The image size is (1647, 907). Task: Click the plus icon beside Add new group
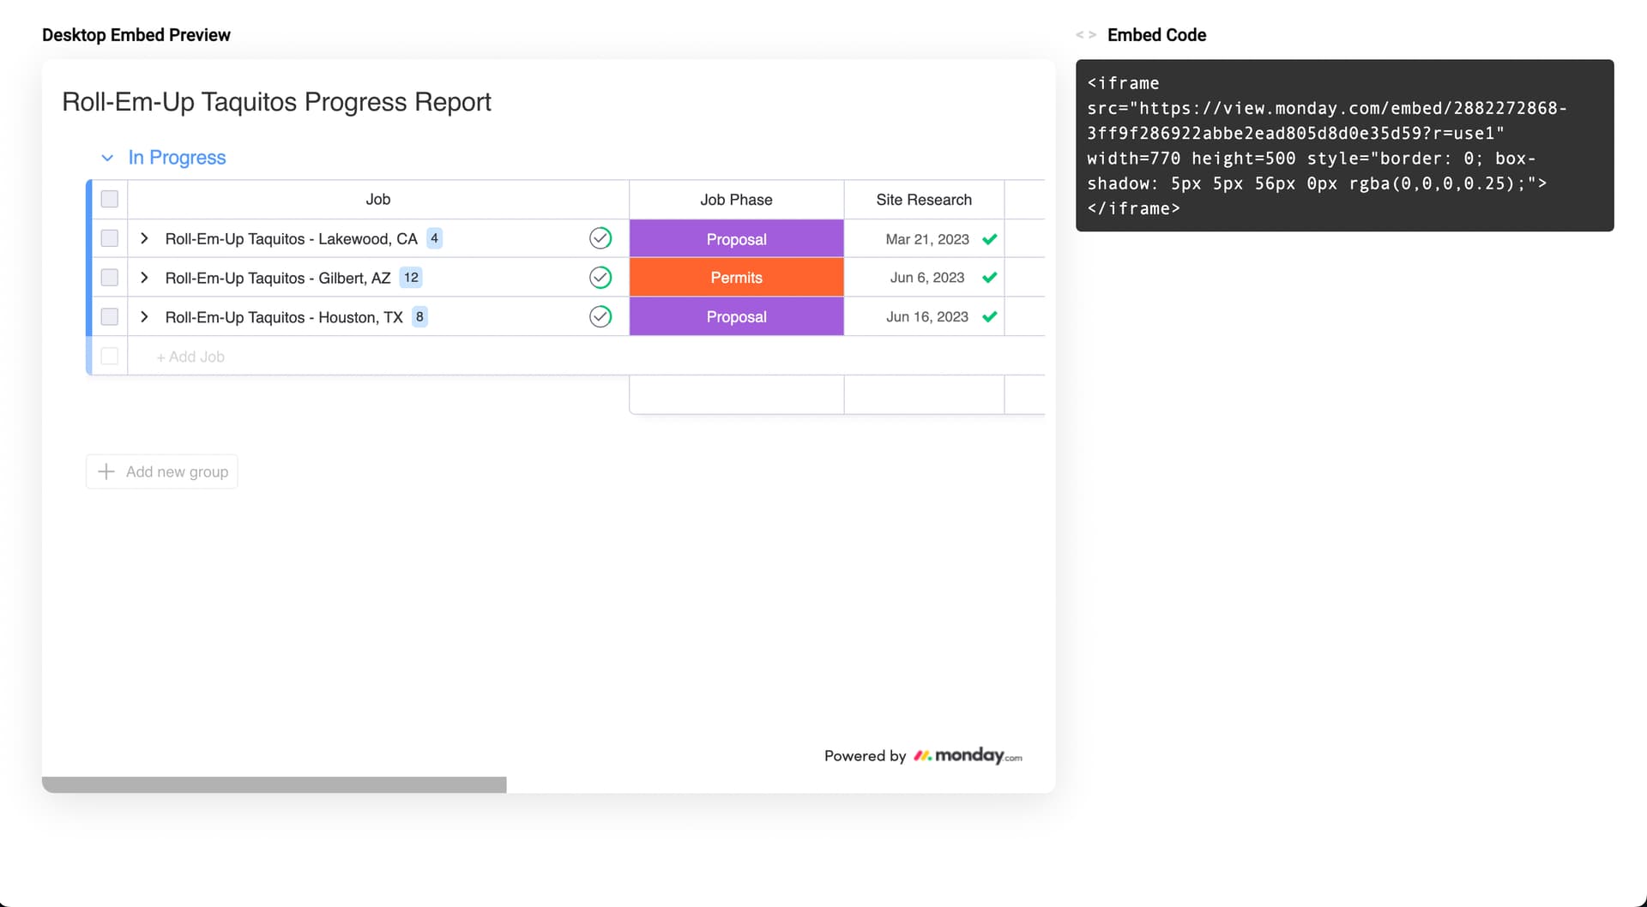click(106, 472)
